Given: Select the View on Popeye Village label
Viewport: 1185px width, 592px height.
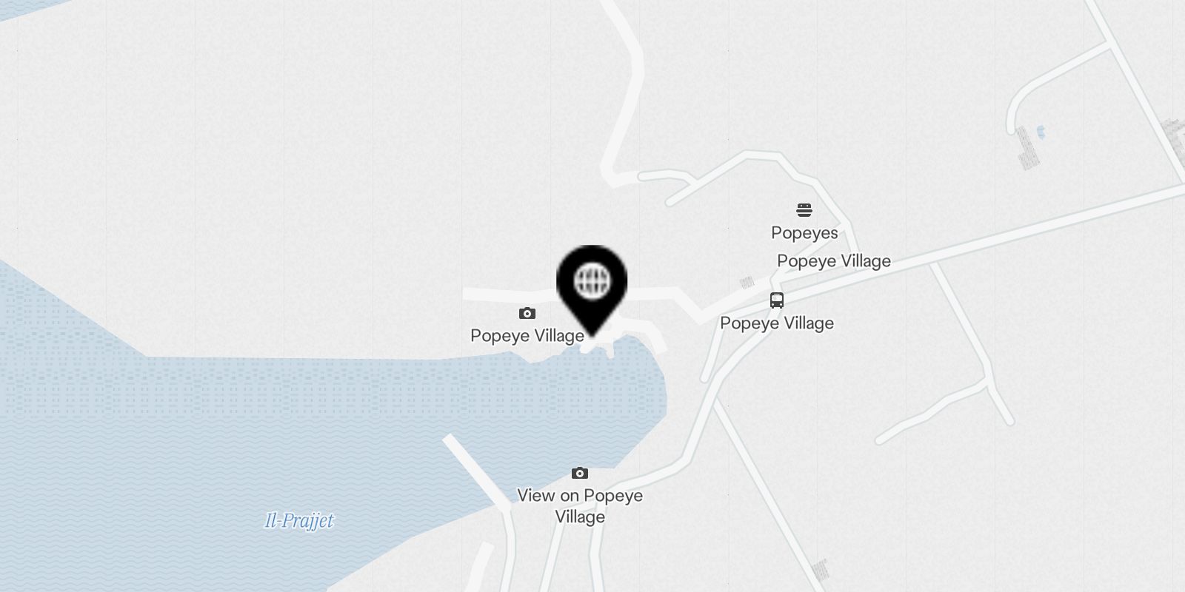Looking at the screenshot, I should (x=580, y=506).
